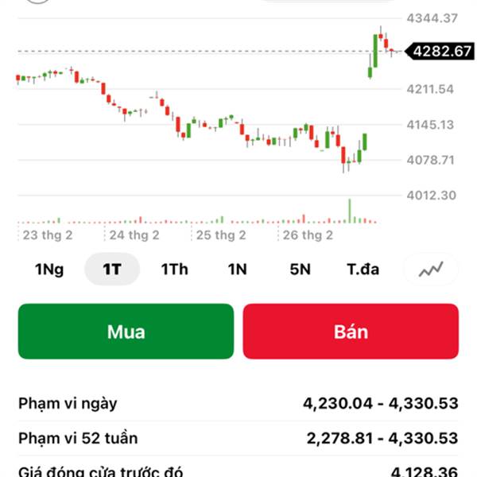Click the tallest green volume bar
Viewport: 477px width, 477px height.
point(349,211)
